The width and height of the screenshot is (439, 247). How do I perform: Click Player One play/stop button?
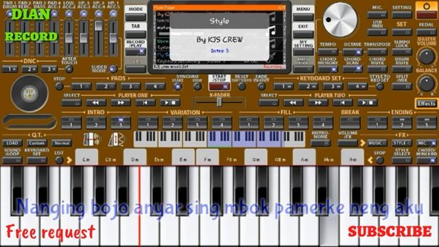tap(170, 103)
